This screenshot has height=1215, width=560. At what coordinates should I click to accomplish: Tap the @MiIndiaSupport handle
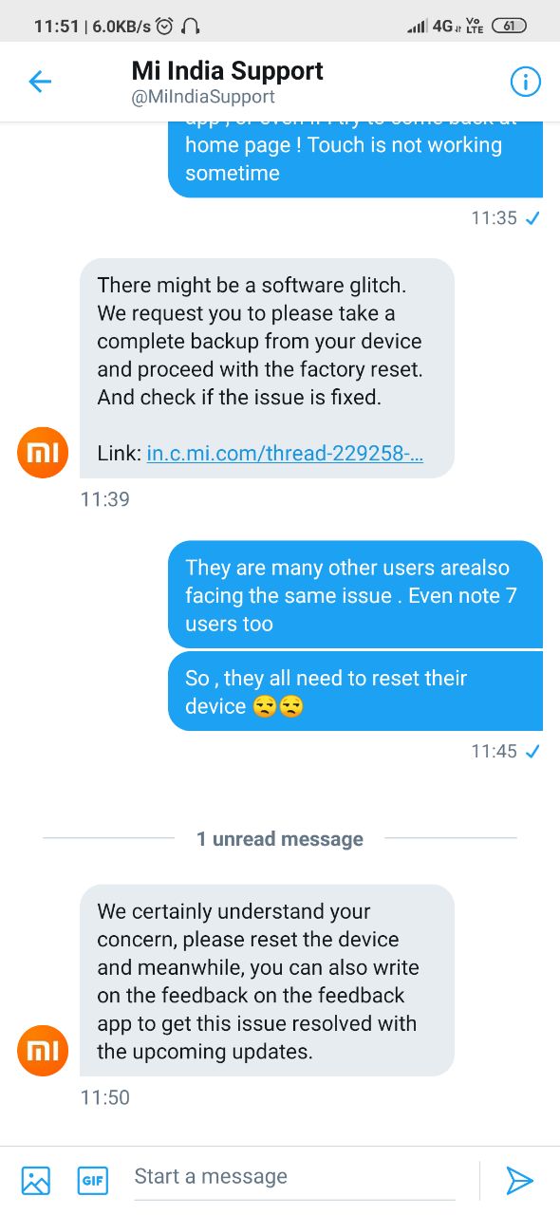[203, 97]
